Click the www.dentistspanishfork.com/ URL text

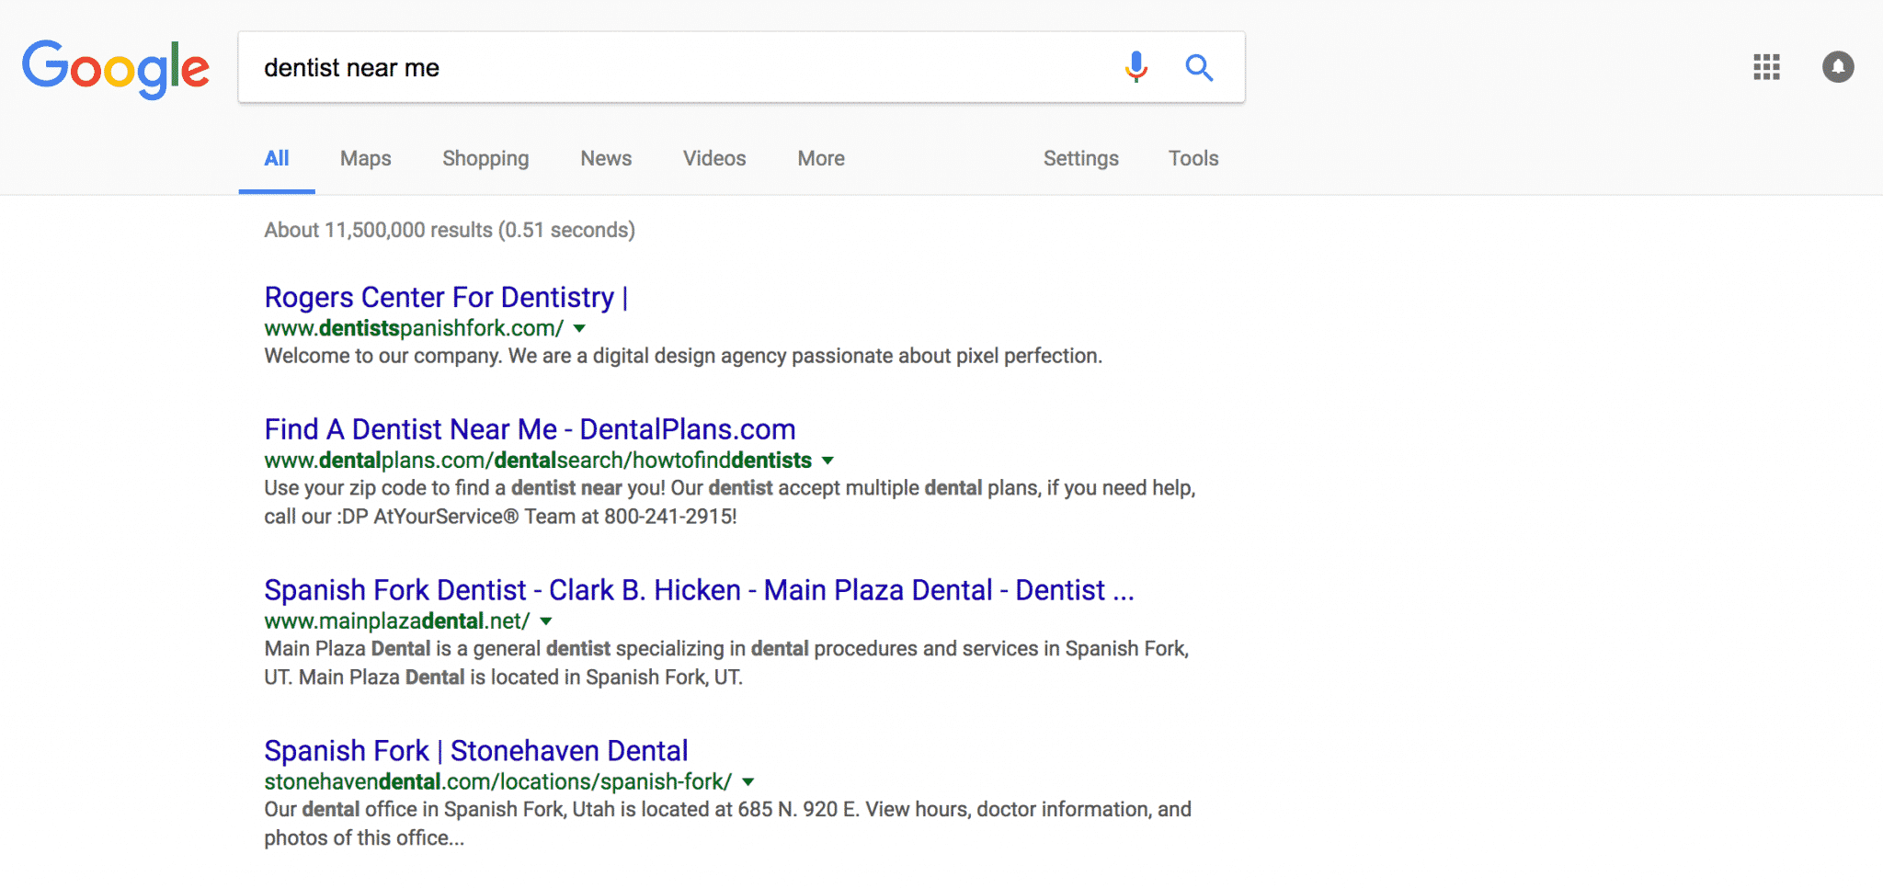pyautogui.click(x=414, y=328)
